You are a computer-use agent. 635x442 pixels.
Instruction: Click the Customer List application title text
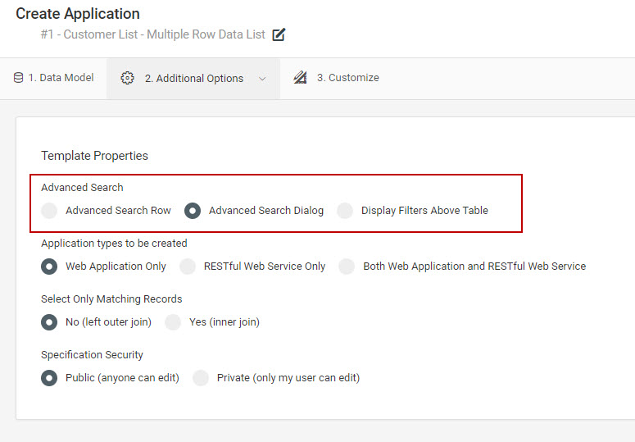152,34
